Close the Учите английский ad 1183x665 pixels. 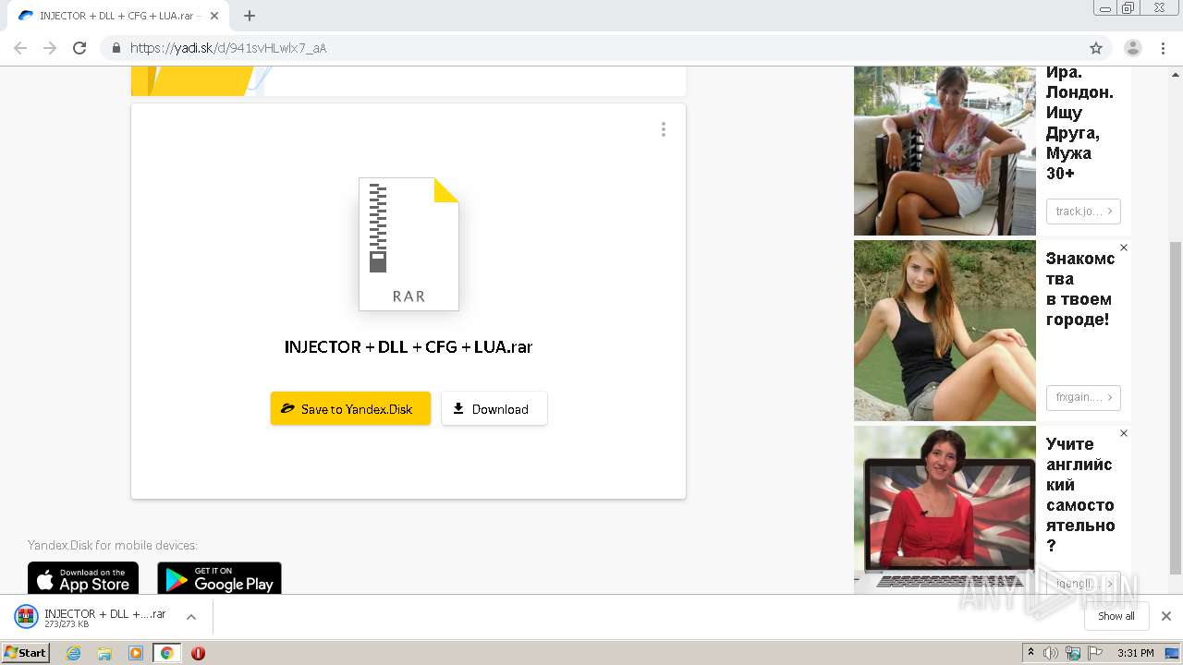pyautogui.click(x=1124, y=433)
